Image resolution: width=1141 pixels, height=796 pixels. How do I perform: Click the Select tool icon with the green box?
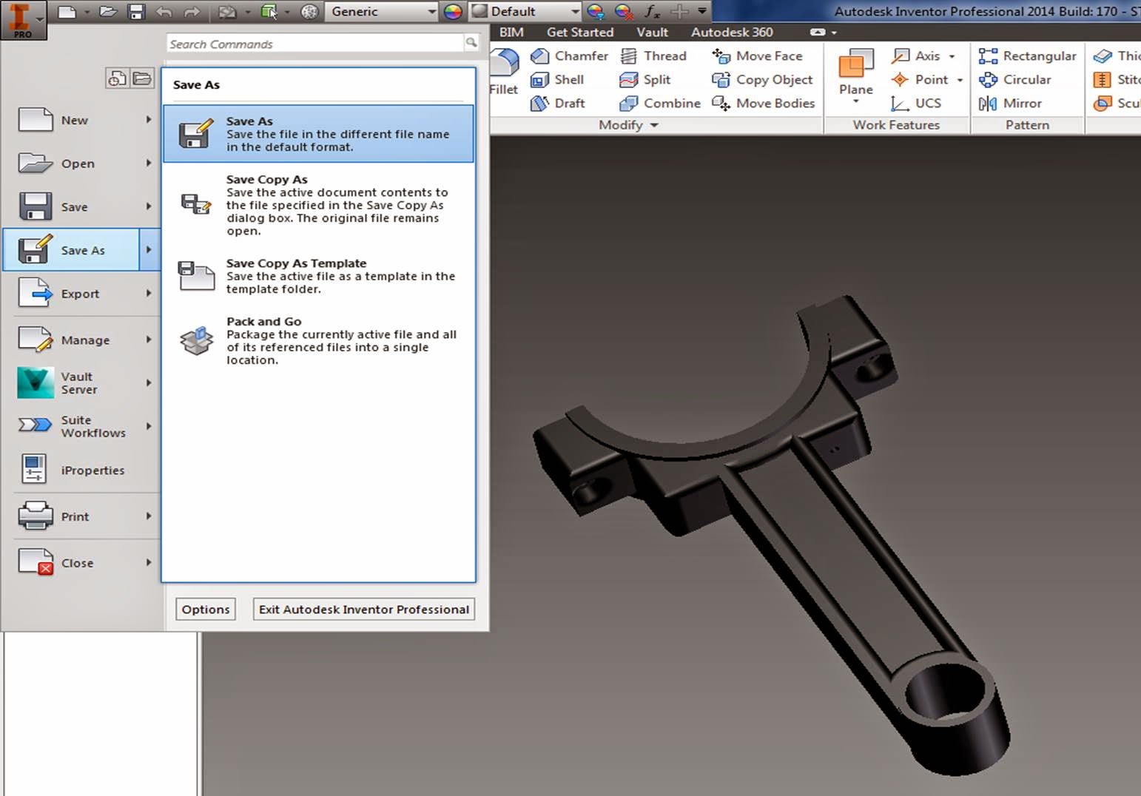tap(269, 11)
